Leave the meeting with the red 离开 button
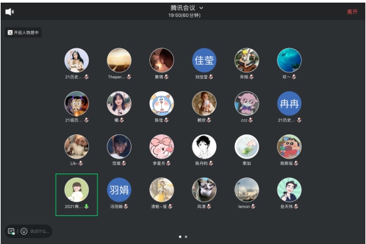 point(352,12)
